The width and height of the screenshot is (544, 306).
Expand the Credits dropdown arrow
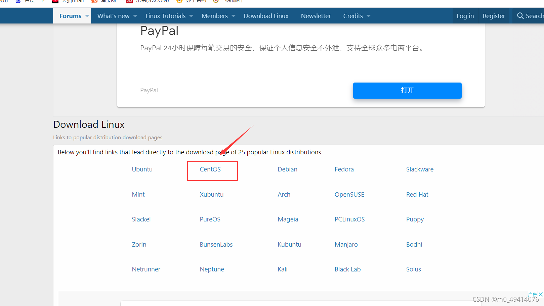tap(369, 16)
